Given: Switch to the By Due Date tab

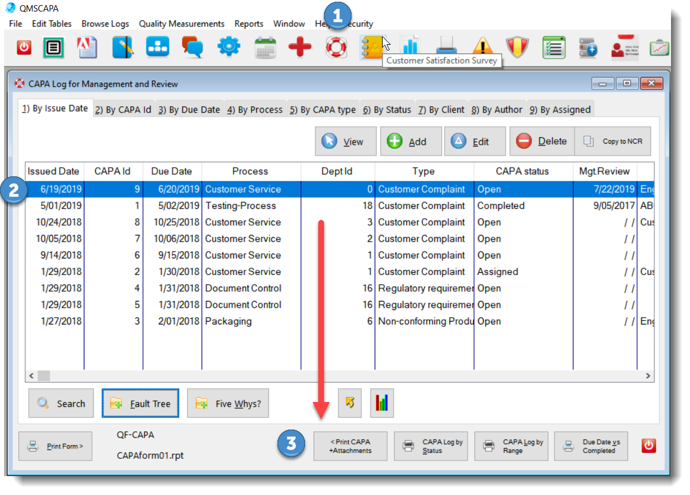Looking at the screenshot, I should click(x=189, y=109).
